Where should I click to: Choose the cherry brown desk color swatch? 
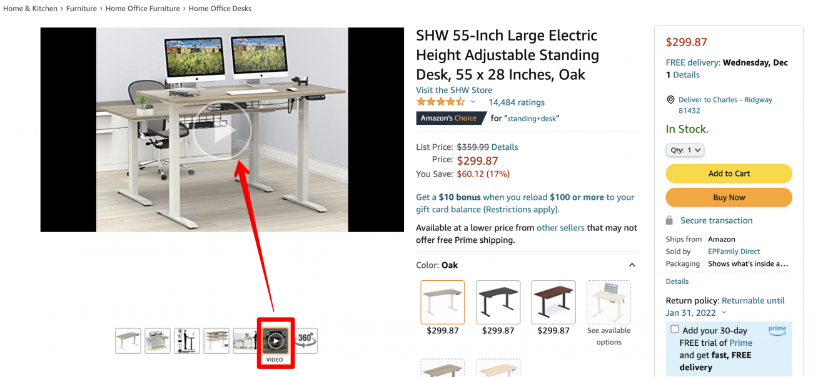553,302
